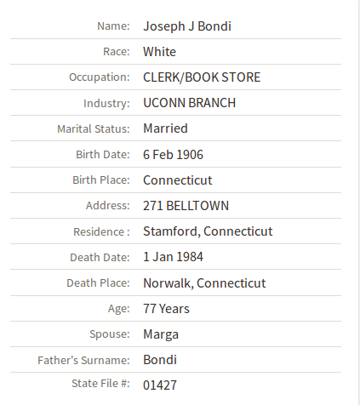Select the age value 77 Years
360x405 pixels.
pos(166,309)
